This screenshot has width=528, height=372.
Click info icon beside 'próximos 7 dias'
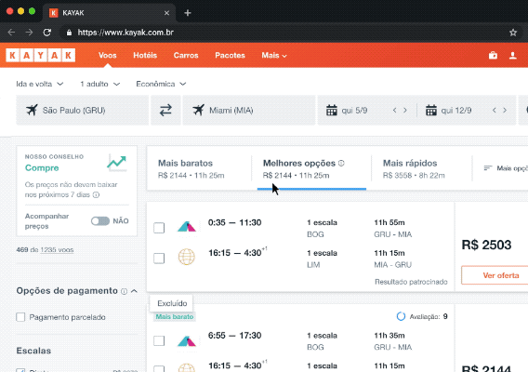96,194
